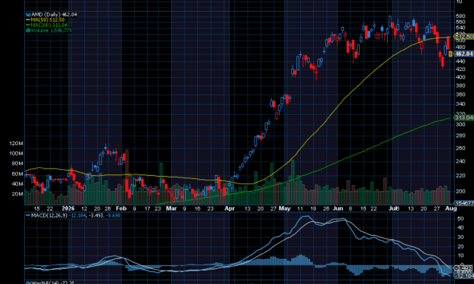Select the Volume 1,546,778 legend label

pos(51,30)
